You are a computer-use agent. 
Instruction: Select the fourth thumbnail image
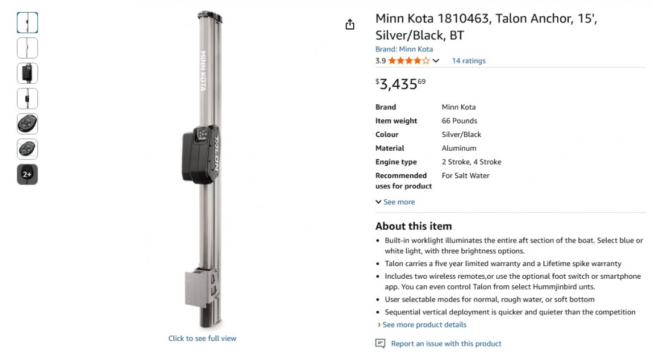(27, 98)
